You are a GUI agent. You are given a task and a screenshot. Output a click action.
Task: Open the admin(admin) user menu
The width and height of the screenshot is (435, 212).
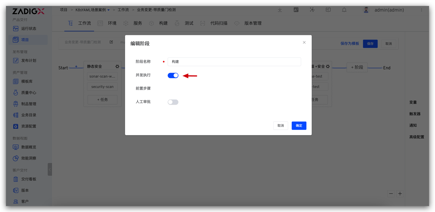[389, 10]
